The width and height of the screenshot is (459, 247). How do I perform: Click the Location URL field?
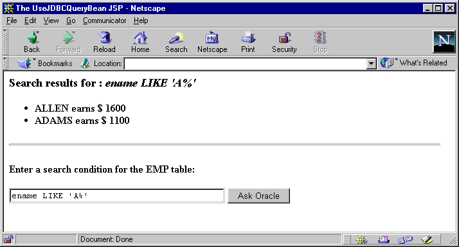pyautogui.click(x=246, y=64)
